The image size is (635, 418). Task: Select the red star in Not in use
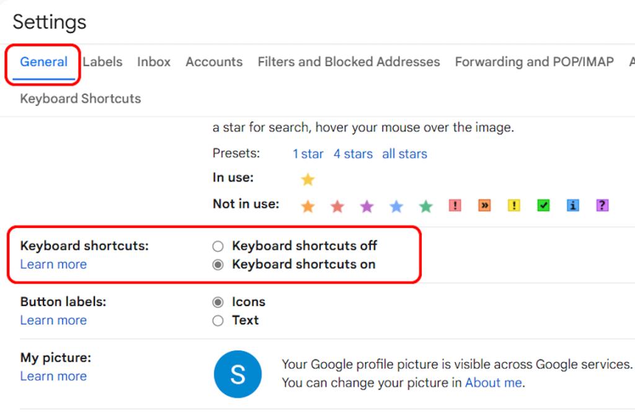[337, 206]
